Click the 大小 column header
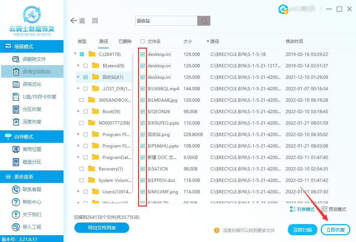 pyautogui.click(x=188, y=41)
